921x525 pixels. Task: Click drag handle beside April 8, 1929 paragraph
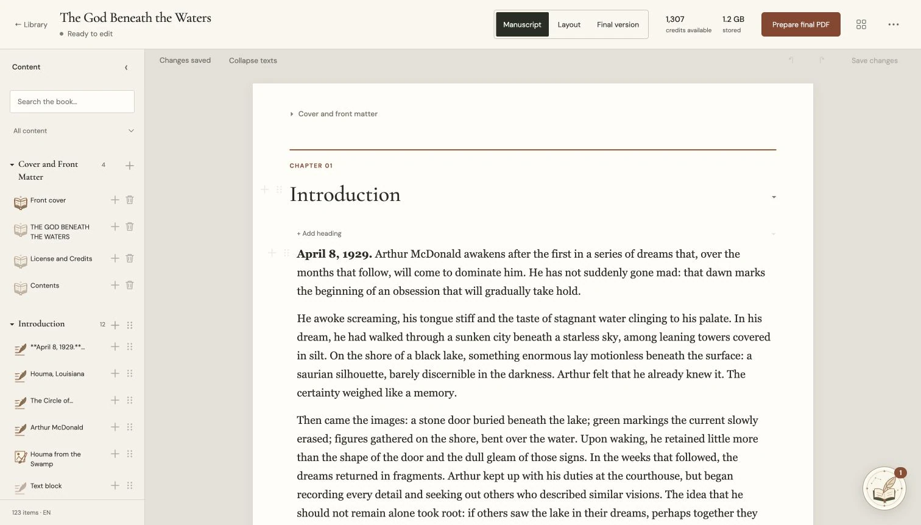click(286, 253)
